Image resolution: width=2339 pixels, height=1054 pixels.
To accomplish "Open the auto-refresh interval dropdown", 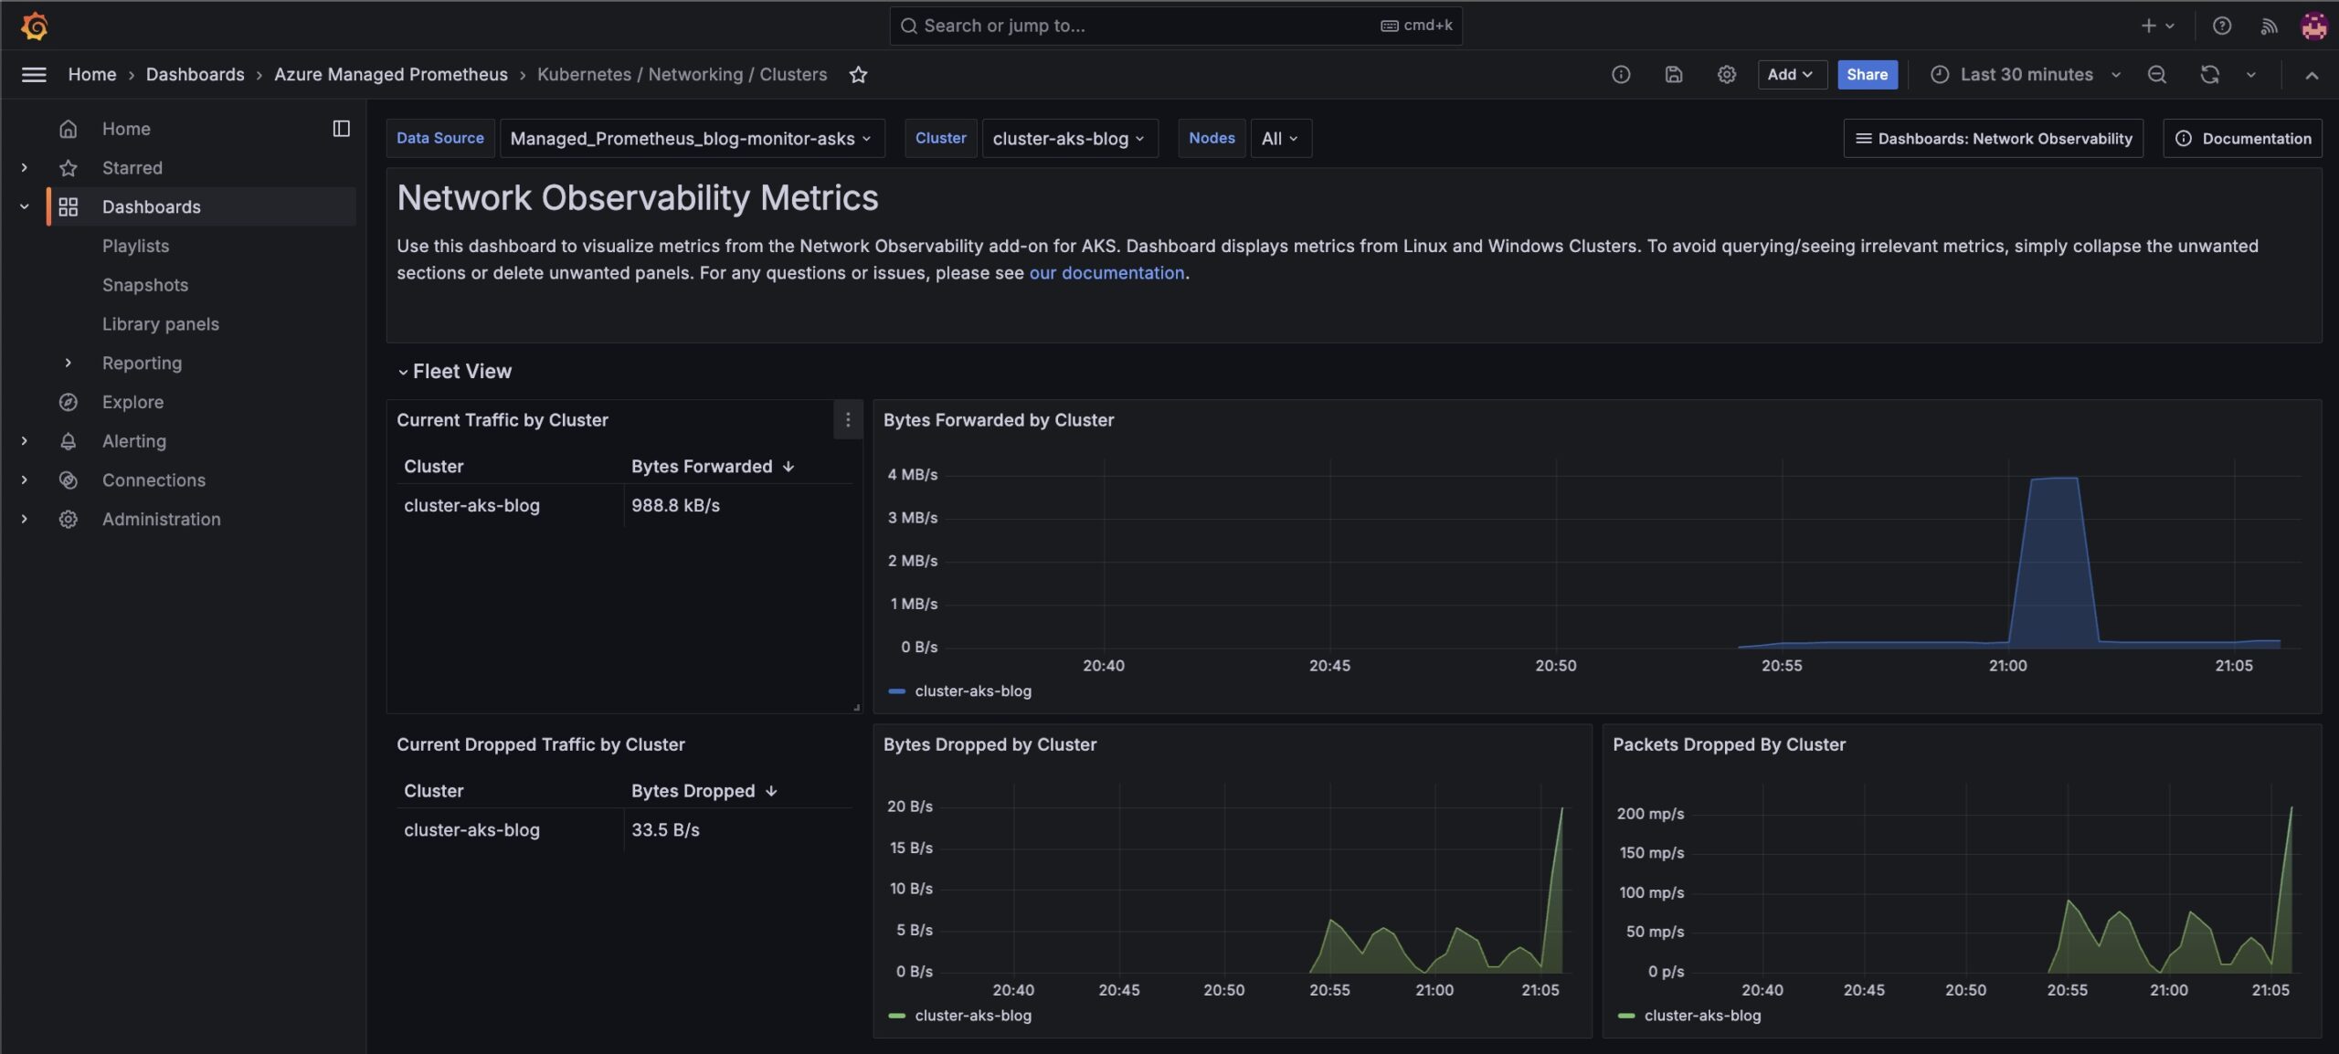I will [2250, 75].
